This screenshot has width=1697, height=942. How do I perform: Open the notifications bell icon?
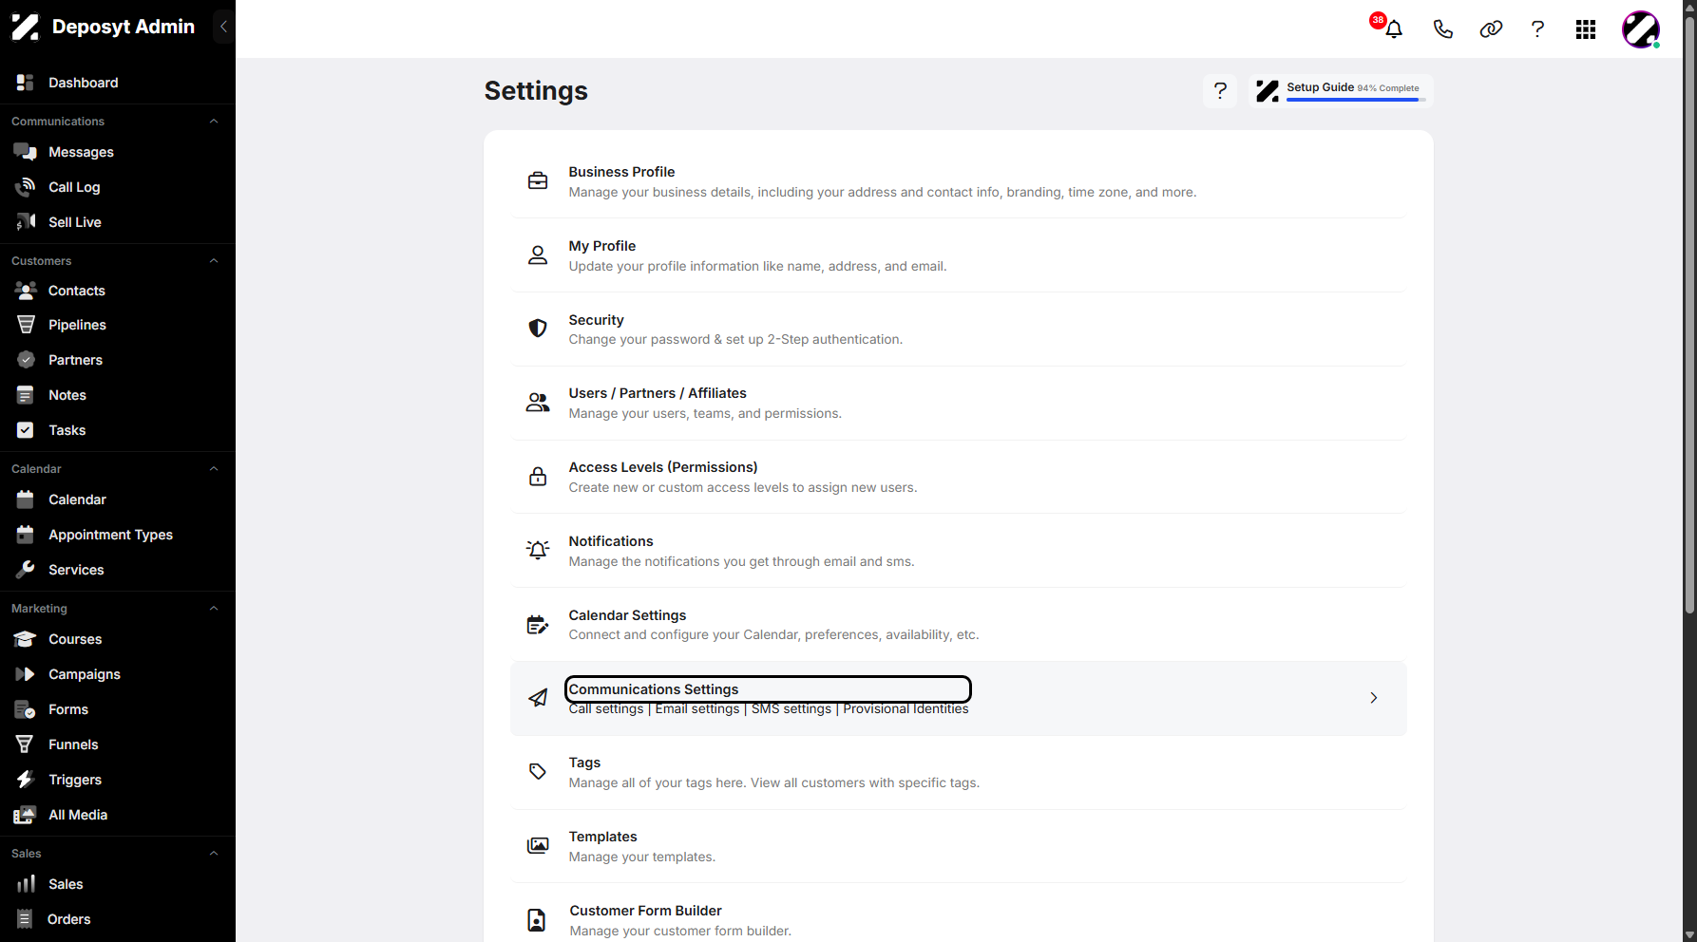1393,29
